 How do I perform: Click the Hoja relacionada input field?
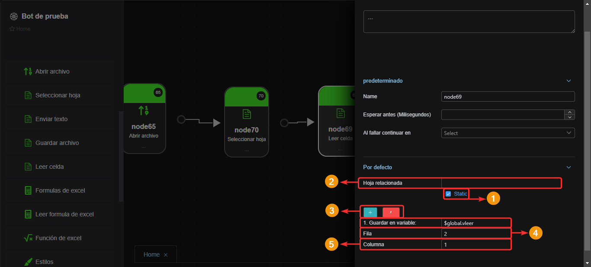501,183
